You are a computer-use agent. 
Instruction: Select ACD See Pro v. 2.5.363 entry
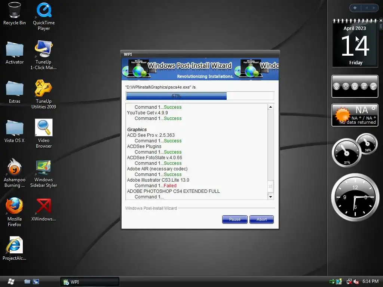151,135
